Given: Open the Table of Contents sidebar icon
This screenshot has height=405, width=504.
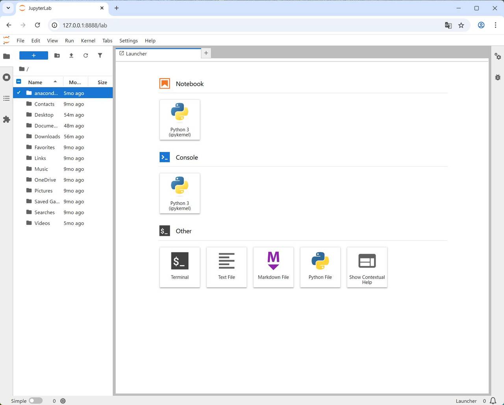Looking at the screenshot, I should [x=6, y=98].
